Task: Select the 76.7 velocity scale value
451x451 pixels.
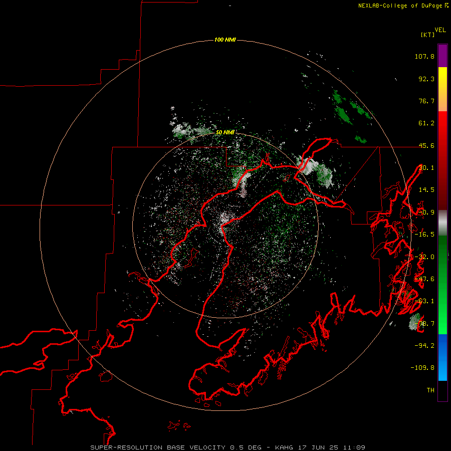Action: [426, 101]
